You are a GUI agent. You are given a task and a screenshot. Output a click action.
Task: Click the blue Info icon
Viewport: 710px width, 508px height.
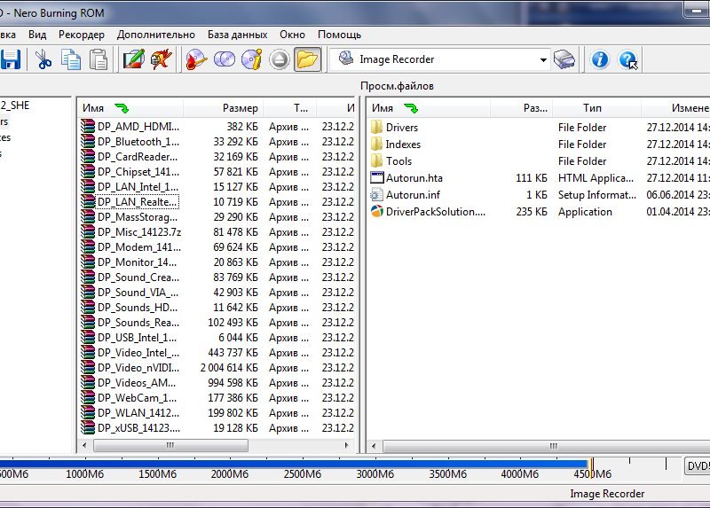coord(600,59)
